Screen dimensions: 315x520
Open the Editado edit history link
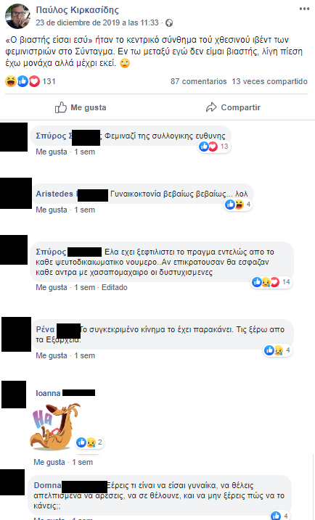point(115,287)
